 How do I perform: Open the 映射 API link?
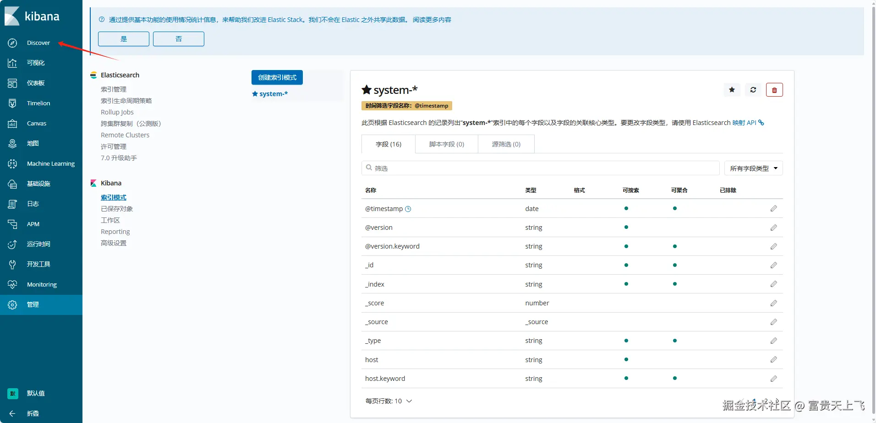(748, 123)
